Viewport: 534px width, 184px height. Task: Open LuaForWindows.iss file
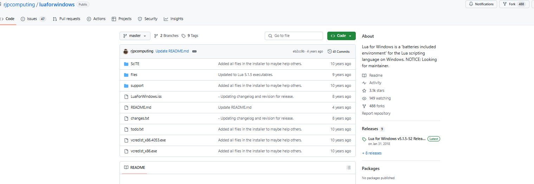click(x=146, y=97)
